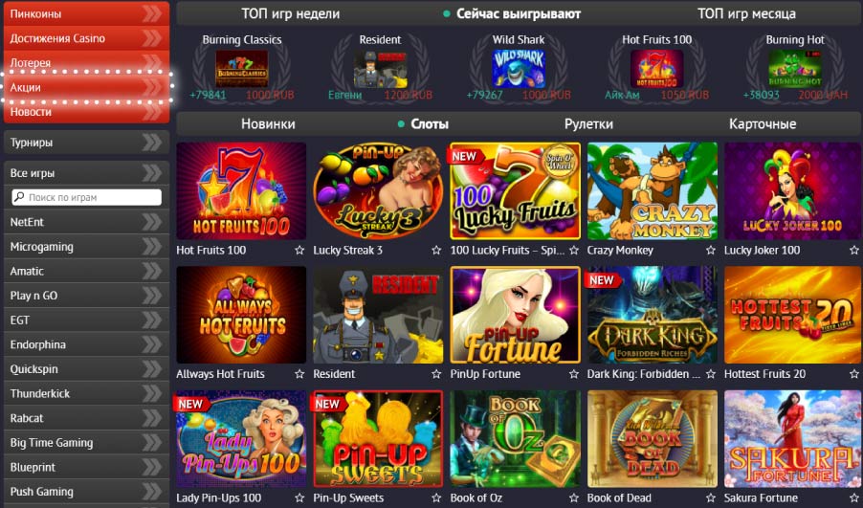Mark PinUp Fortune as favorite with star
This screenshot has height=508, width=863.
(574, 374)
